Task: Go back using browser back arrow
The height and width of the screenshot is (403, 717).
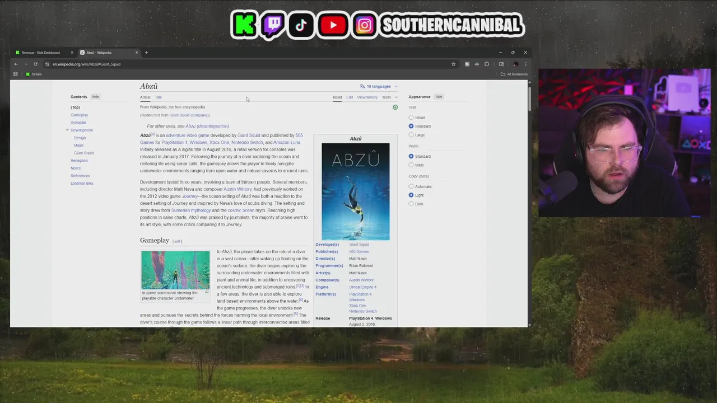Action: tap(16, 64)
